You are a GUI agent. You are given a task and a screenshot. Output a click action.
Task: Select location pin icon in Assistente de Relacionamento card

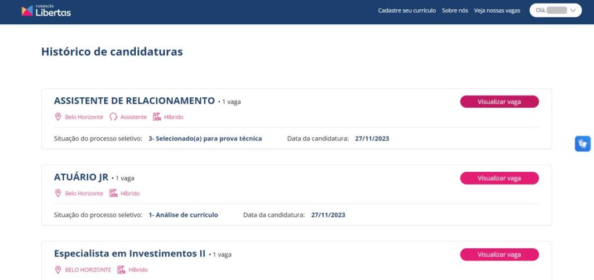pos(58,117)
